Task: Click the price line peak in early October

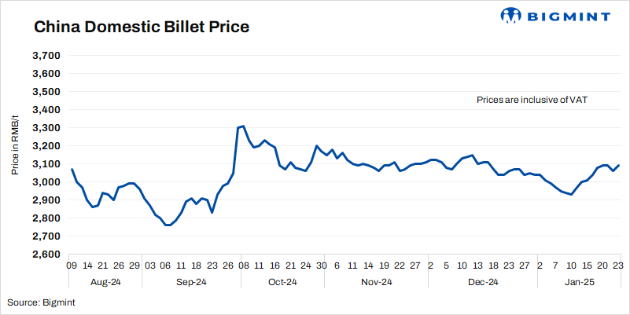Action: (244, 126)
